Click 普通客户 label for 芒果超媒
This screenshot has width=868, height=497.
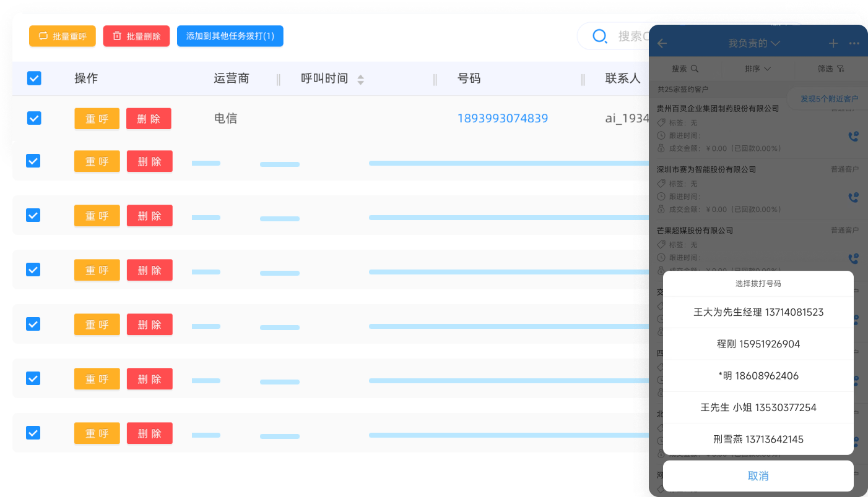coord(844,231)
